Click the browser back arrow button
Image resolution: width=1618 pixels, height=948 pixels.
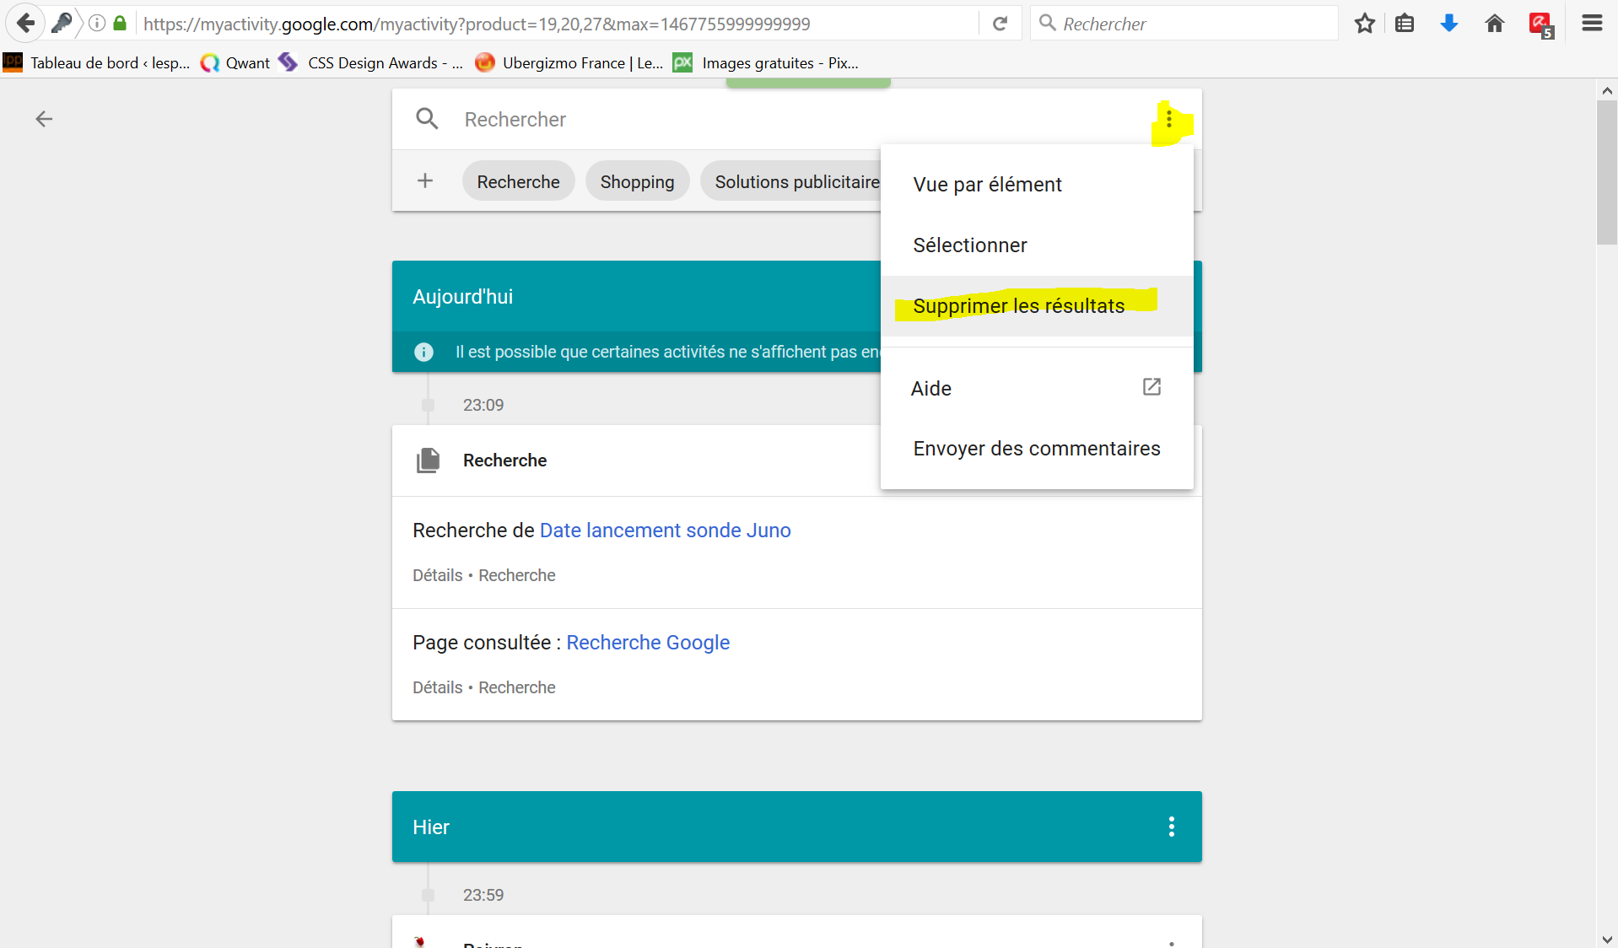coord(25,23)
